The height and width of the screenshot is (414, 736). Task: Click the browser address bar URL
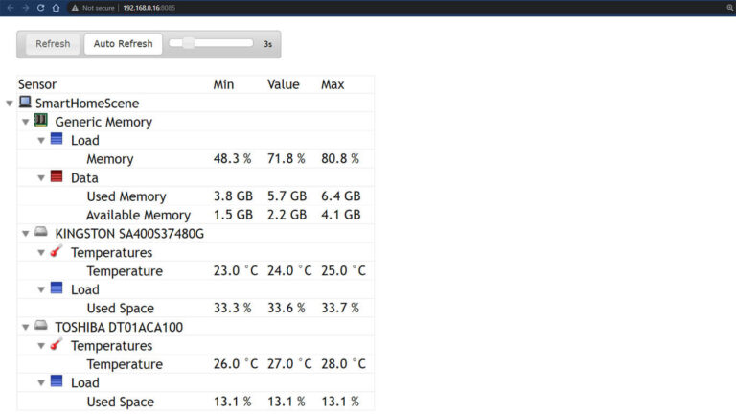point(149,7)
